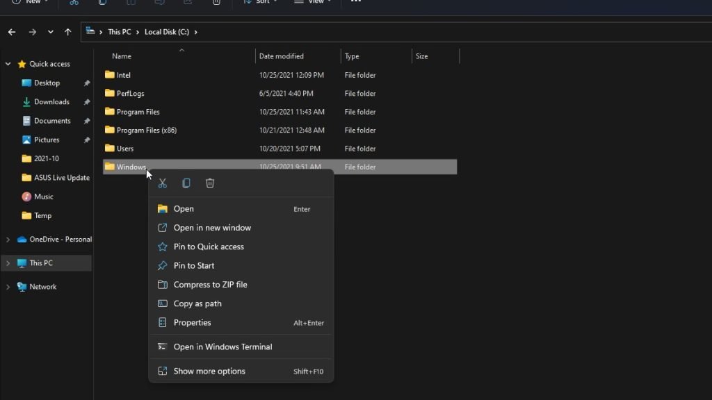Go forward using the forward arrow
The image size is (712, 400).
32,32
